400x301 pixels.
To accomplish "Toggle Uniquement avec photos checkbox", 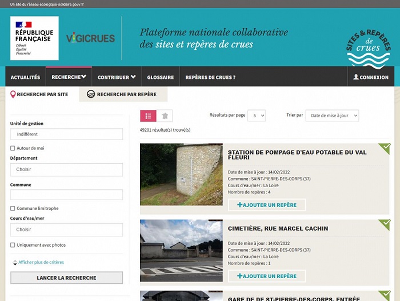I will (13, 245).
